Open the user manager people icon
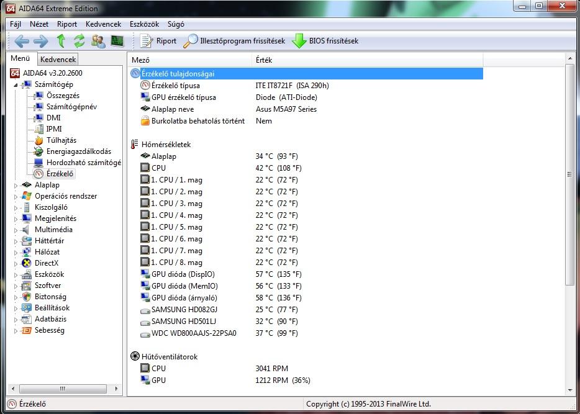This screenshot has width=580, height=414. click(x=98, y=41)
